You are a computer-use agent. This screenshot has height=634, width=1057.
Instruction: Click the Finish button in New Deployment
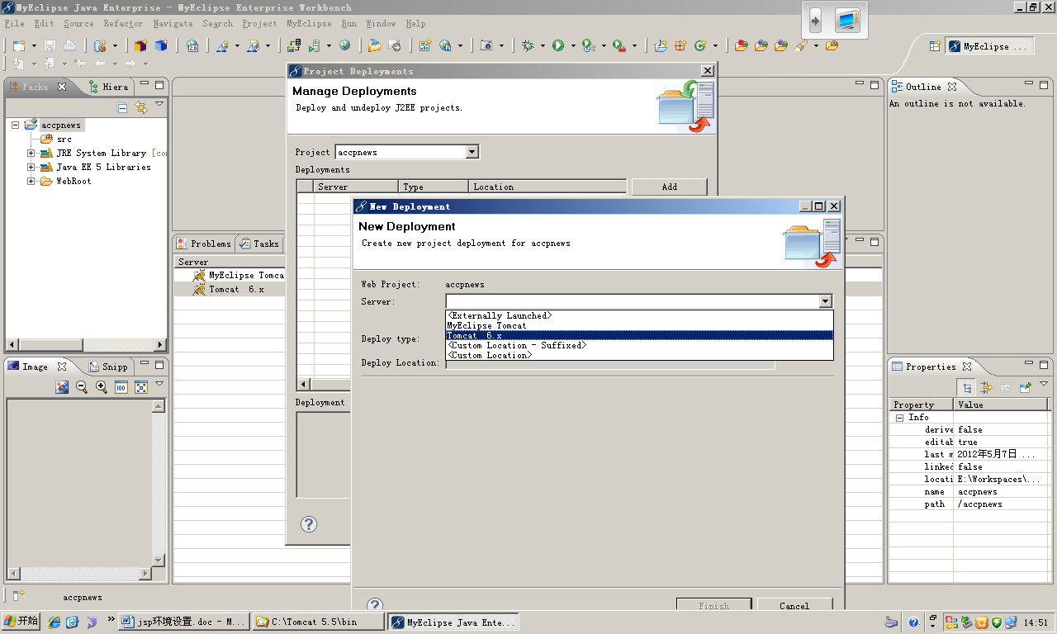[713, 606]
